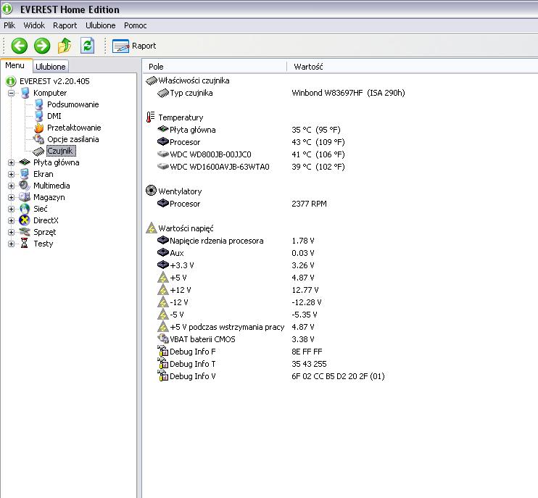Select Opcje zasilania in the tree
The height and width of the screenshot is (498, 538).
[x=73, y=139]
